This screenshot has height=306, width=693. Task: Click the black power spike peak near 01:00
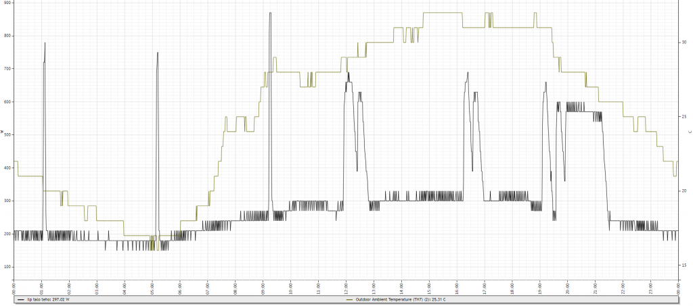(45, 43)
